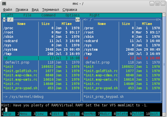This screenshot has width=167, height=117.
Task: Select /root in left panel
Action: tap(41, 33)
